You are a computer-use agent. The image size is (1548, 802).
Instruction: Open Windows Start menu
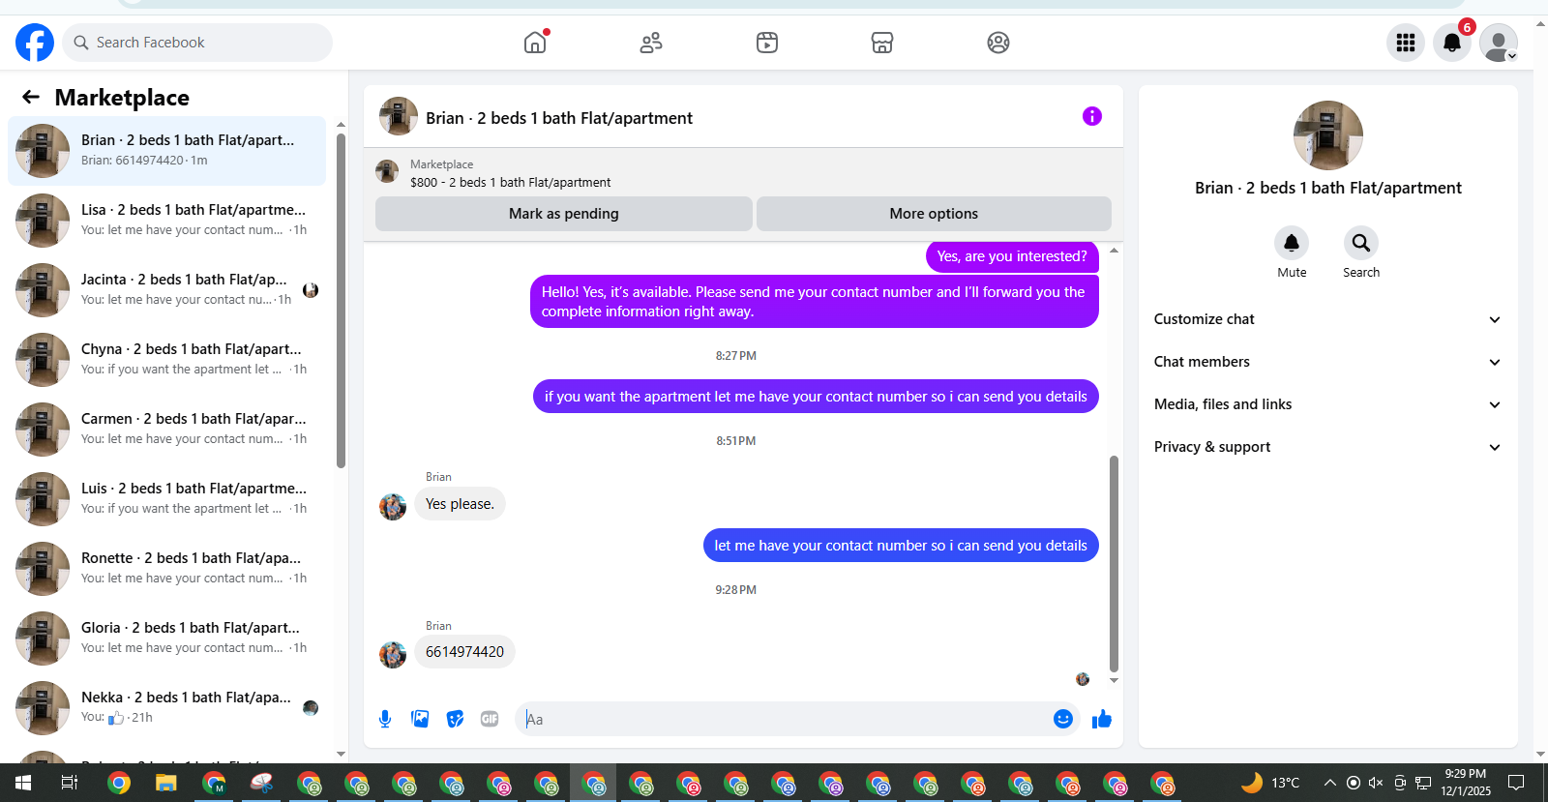(23, 783)
